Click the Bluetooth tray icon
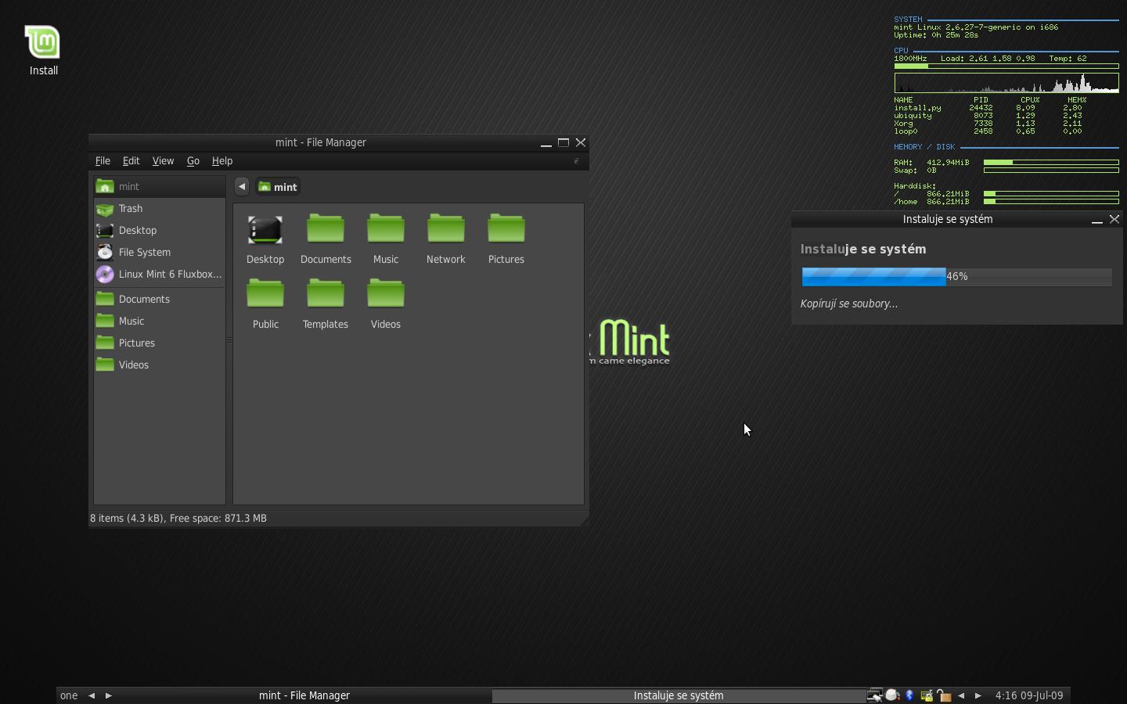This screenshot has height=704, width=1127. (x=909, y=695)
